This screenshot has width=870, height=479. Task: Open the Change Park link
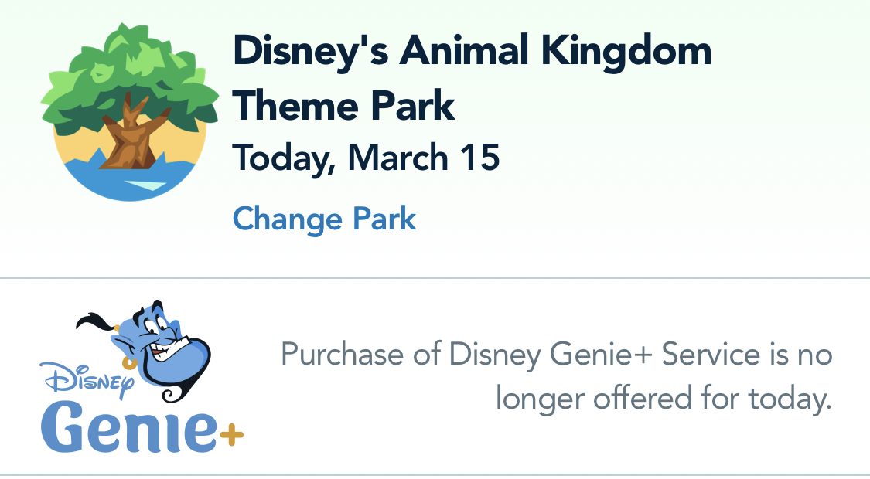click(324, 219)
